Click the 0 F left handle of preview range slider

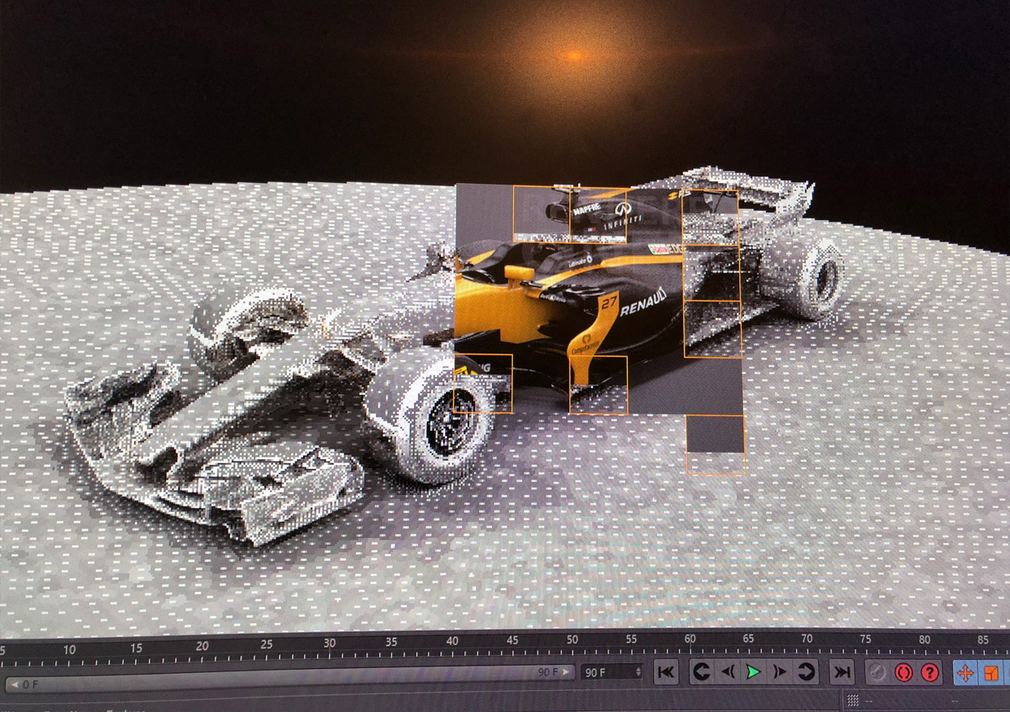(x=23, y=684)
